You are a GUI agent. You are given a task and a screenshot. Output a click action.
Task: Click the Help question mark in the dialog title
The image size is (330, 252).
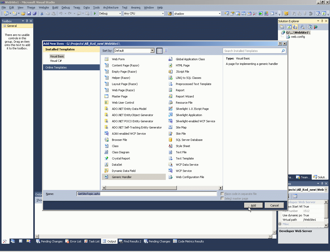click(280, 44)
